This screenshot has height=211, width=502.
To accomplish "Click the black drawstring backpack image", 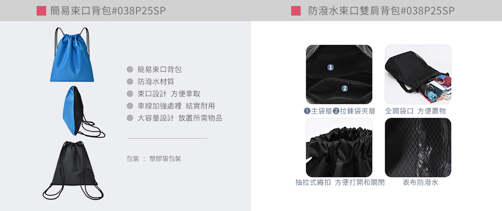I will click(x=73, y=170).
